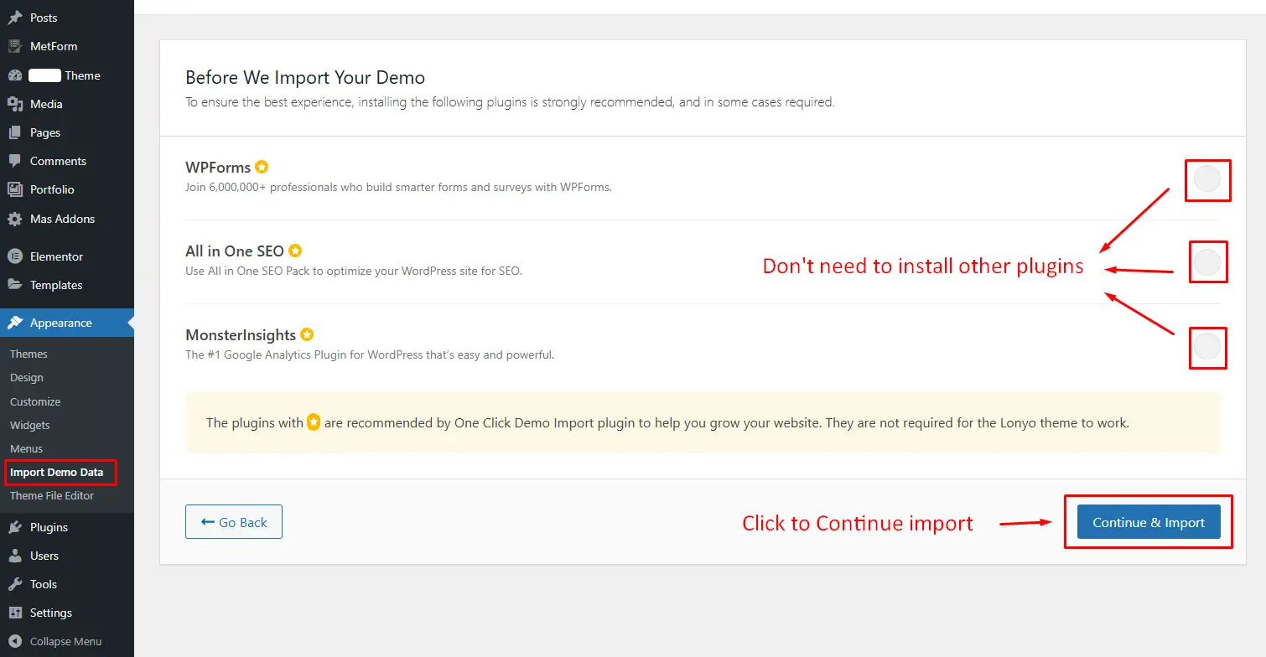Click the Elementor logo icon
Image resolution: width=1266 pixels, height=657 pixels.
pos(15,256)
